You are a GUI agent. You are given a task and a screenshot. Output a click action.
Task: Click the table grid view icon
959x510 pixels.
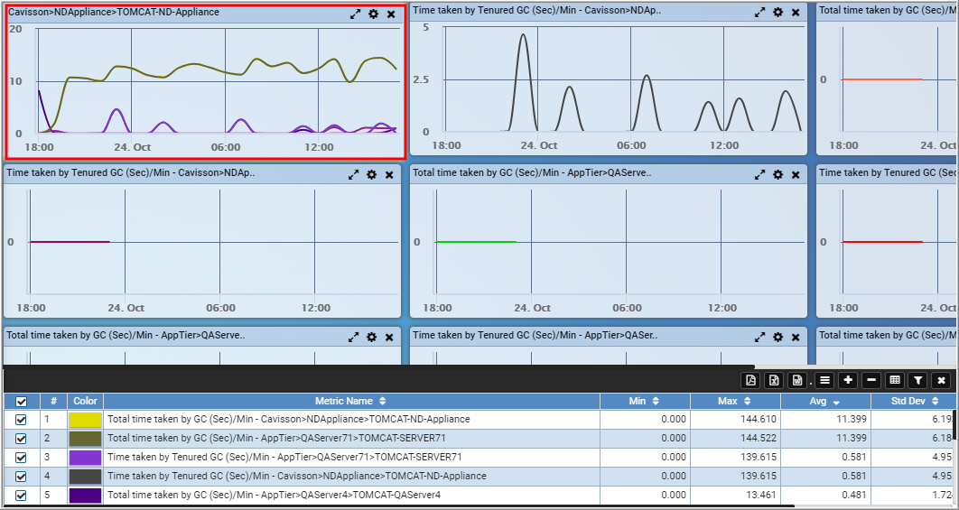click(x=894, y=381)
